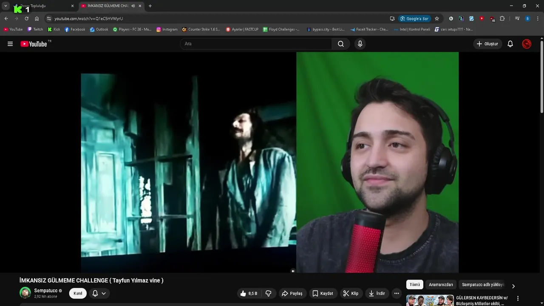Screen dimensions: 544x306
Task: Select the Tümü filter chip
Action: [x=415, y=285]
